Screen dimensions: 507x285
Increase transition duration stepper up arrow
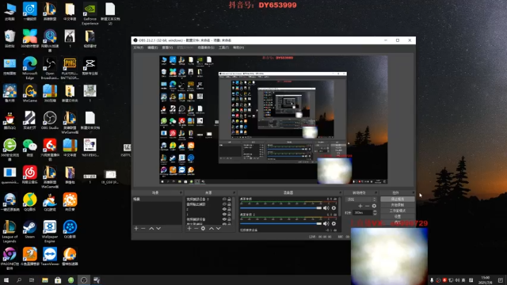(x=375, y=211)
